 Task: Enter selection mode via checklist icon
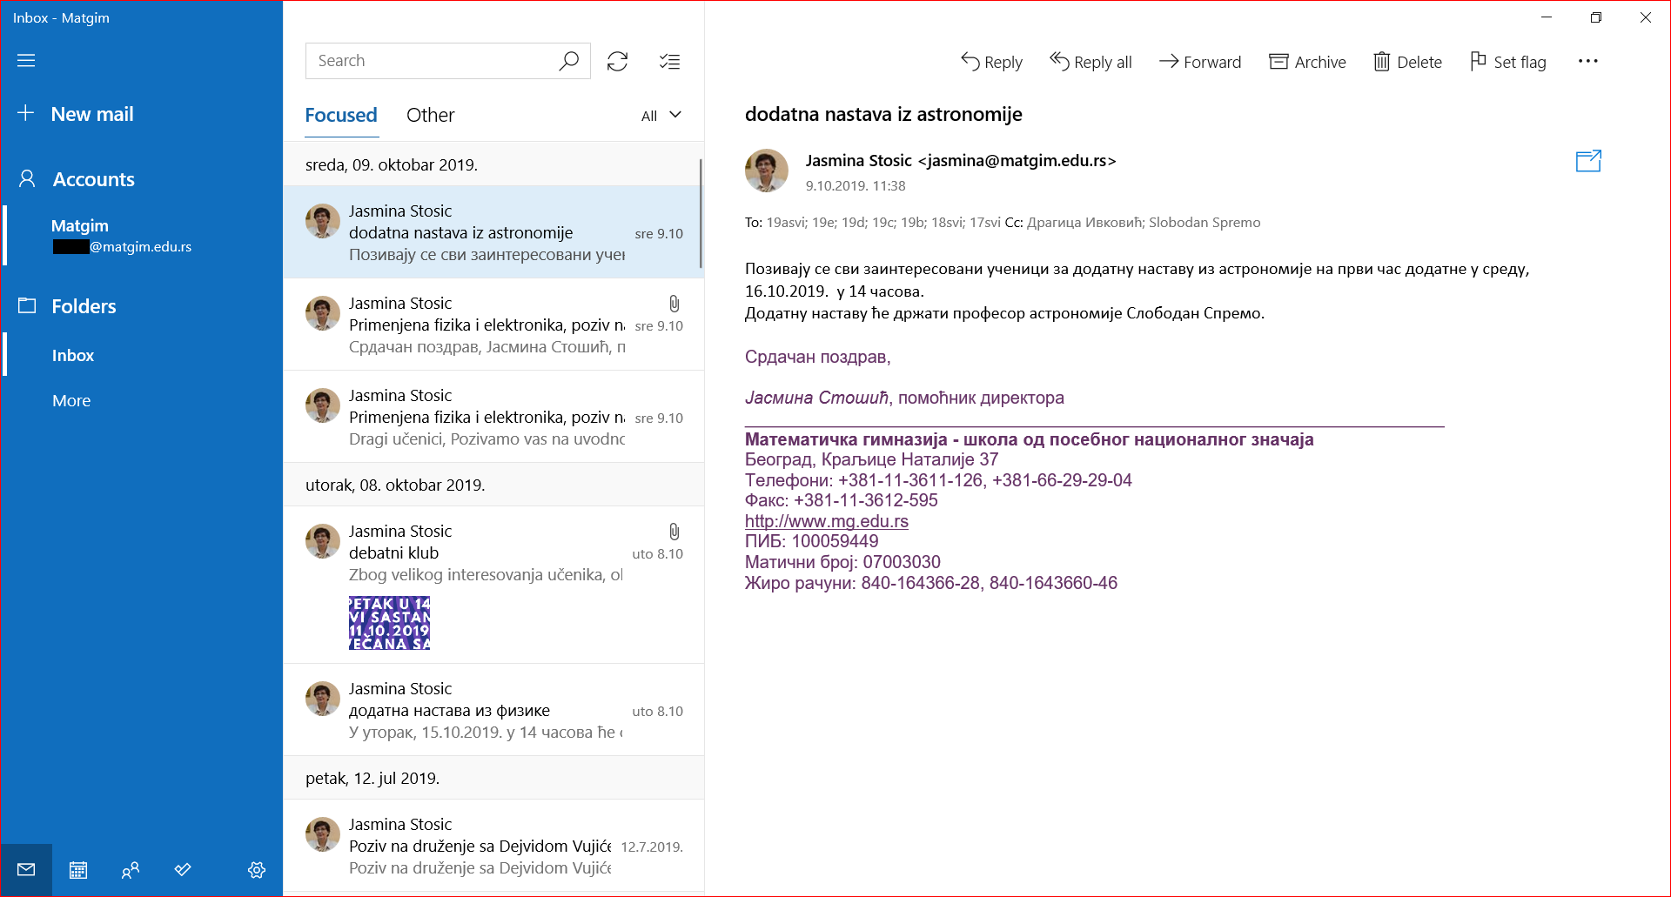669,61
